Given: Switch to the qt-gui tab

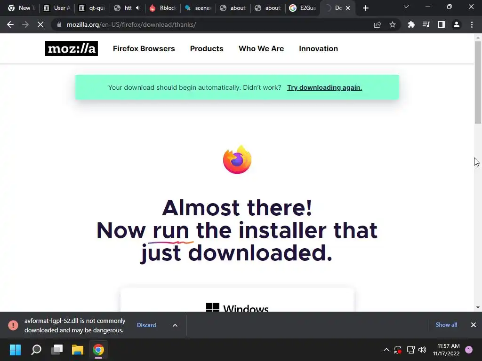Looking at the screenshot, I should tap(92, 8).
